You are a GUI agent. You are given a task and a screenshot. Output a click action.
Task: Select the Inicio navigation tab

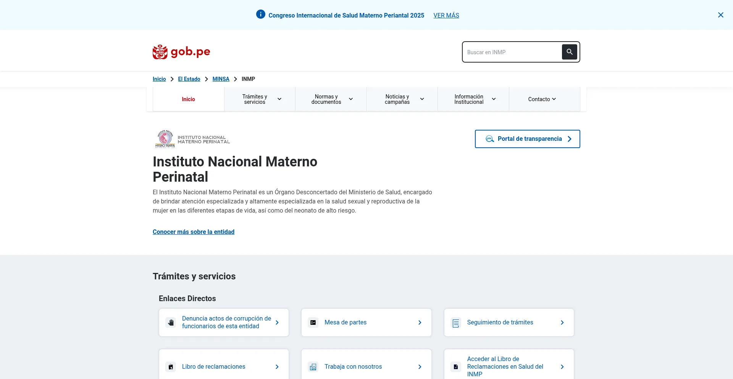188,99
